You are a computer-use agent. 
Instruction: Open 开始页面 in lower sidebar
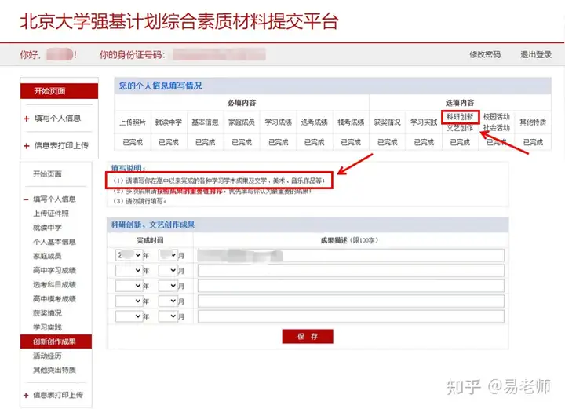pyautogui.click(x=47, y=174)
